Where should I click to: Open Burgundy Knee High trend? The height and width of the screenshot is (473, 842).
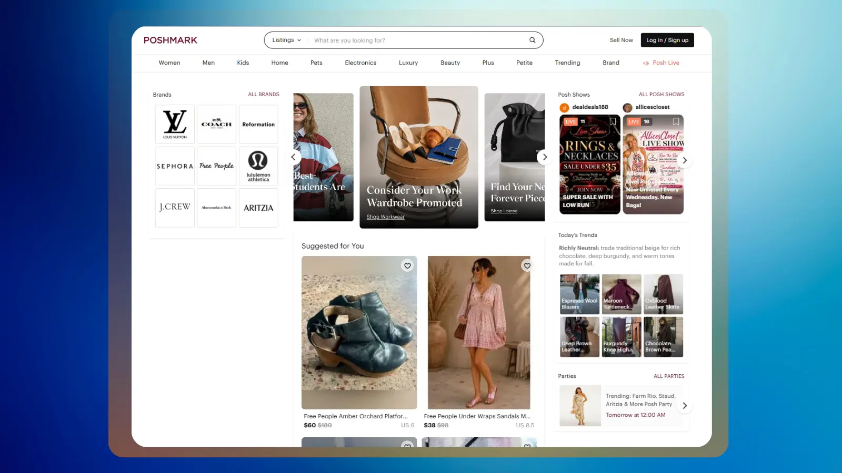tap(622, 337)
